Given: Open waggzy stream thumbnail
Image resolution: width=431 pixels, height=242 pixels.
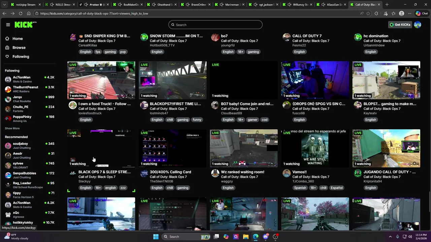Looking at the screenshot, I should tap(244, 148).
